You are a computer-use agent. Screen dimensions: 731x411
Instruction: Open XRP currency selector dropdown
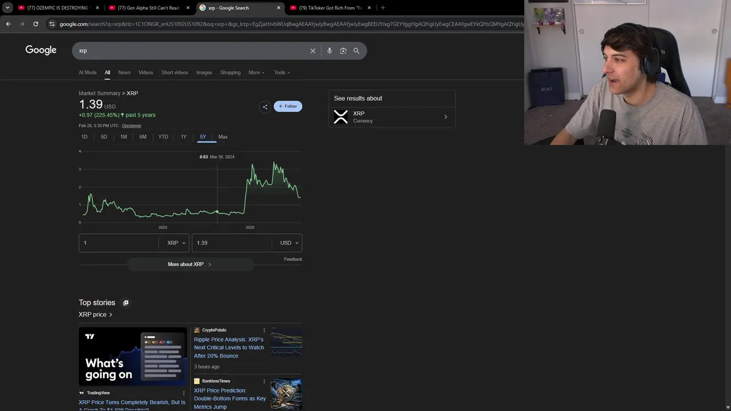[176, 243]
